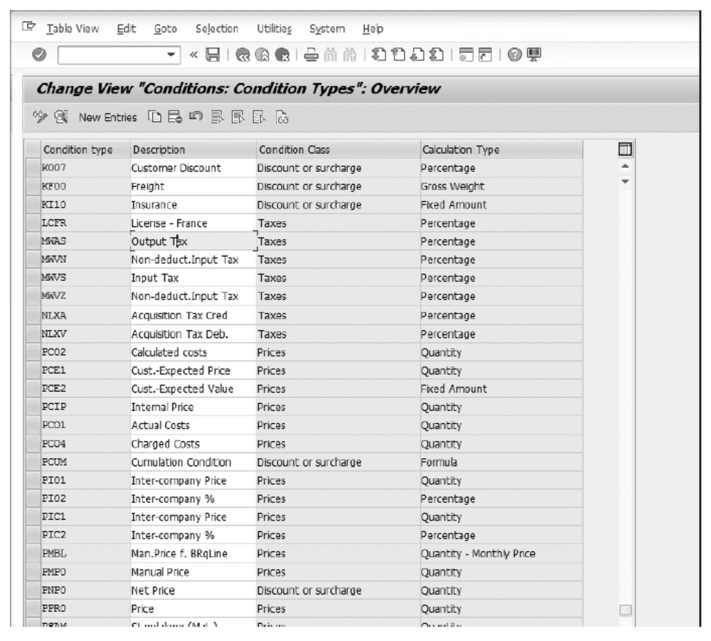Click the Deselect All icon
Viewport: 711px width, 641px height.
258,118
